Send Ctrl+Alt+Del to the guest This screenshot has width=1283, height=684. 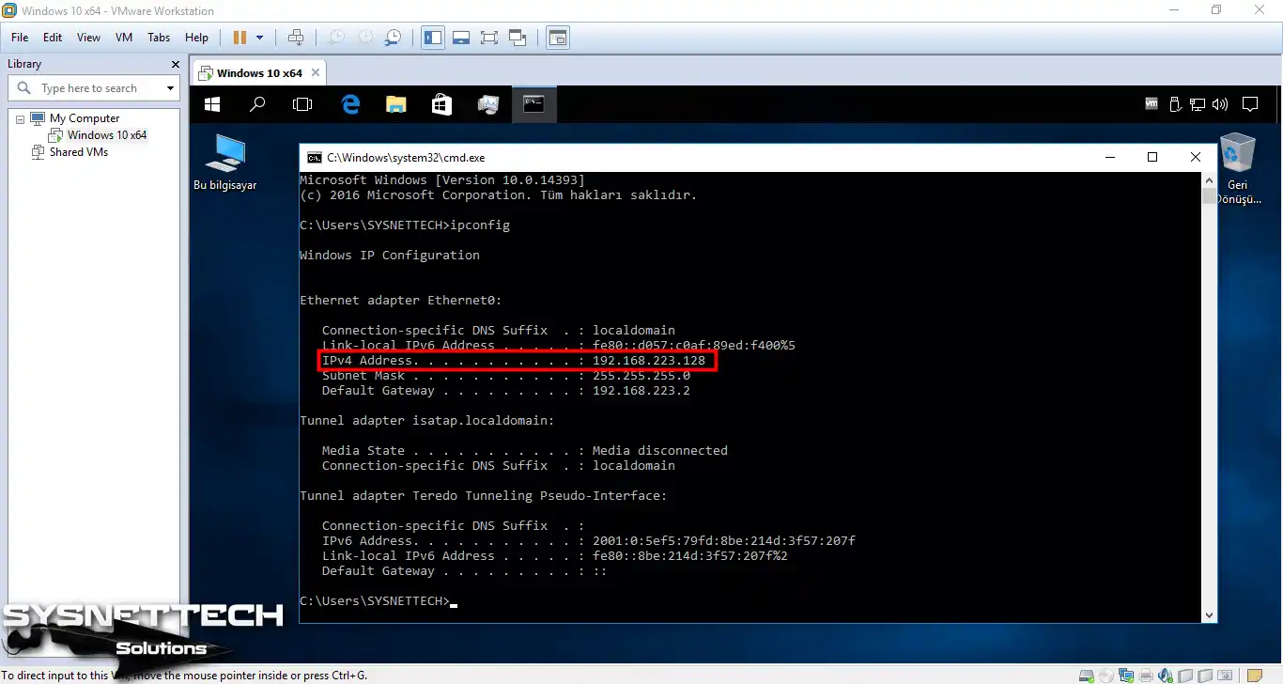296,38
